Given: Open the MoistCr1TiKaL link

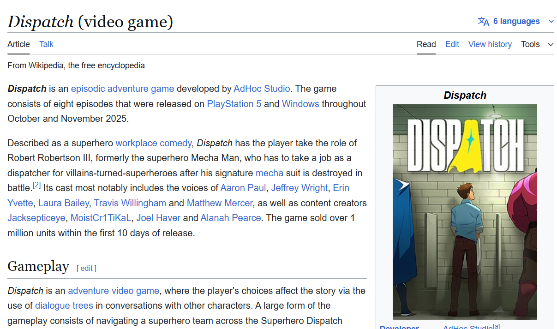Looking at the screenshot, I should click(101, 218).
